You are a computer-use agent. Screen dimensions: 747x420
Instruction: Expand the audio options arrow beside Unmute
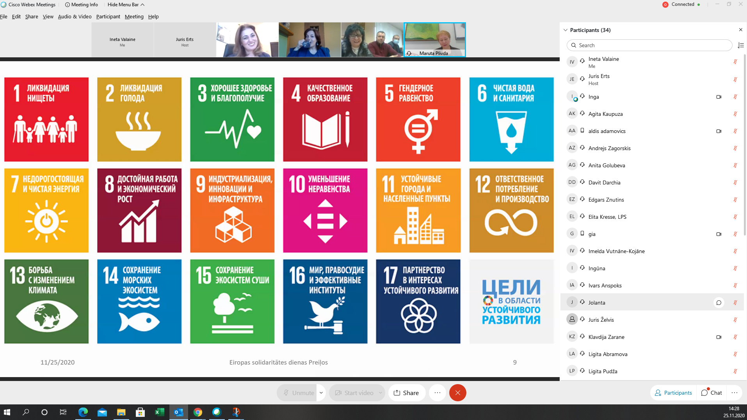coord(321,393)
